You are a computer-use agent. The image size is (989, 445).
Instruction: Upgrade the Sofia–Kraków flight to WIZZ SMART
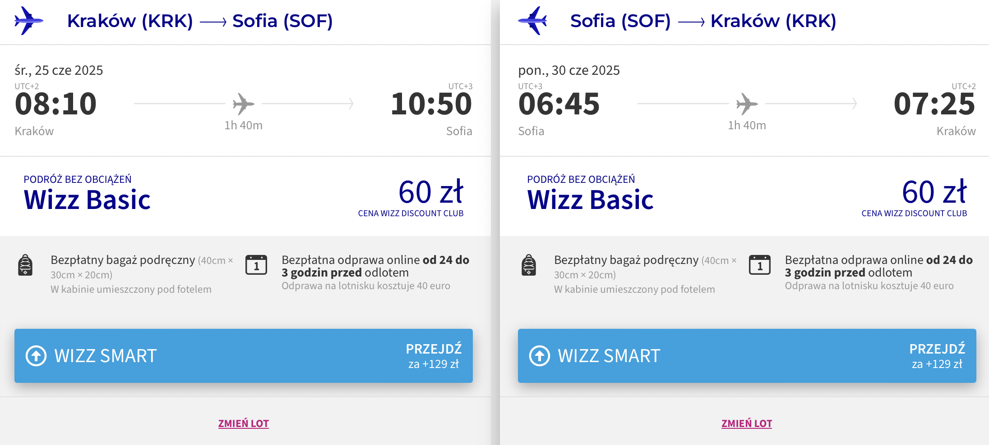tap(747, 356)
